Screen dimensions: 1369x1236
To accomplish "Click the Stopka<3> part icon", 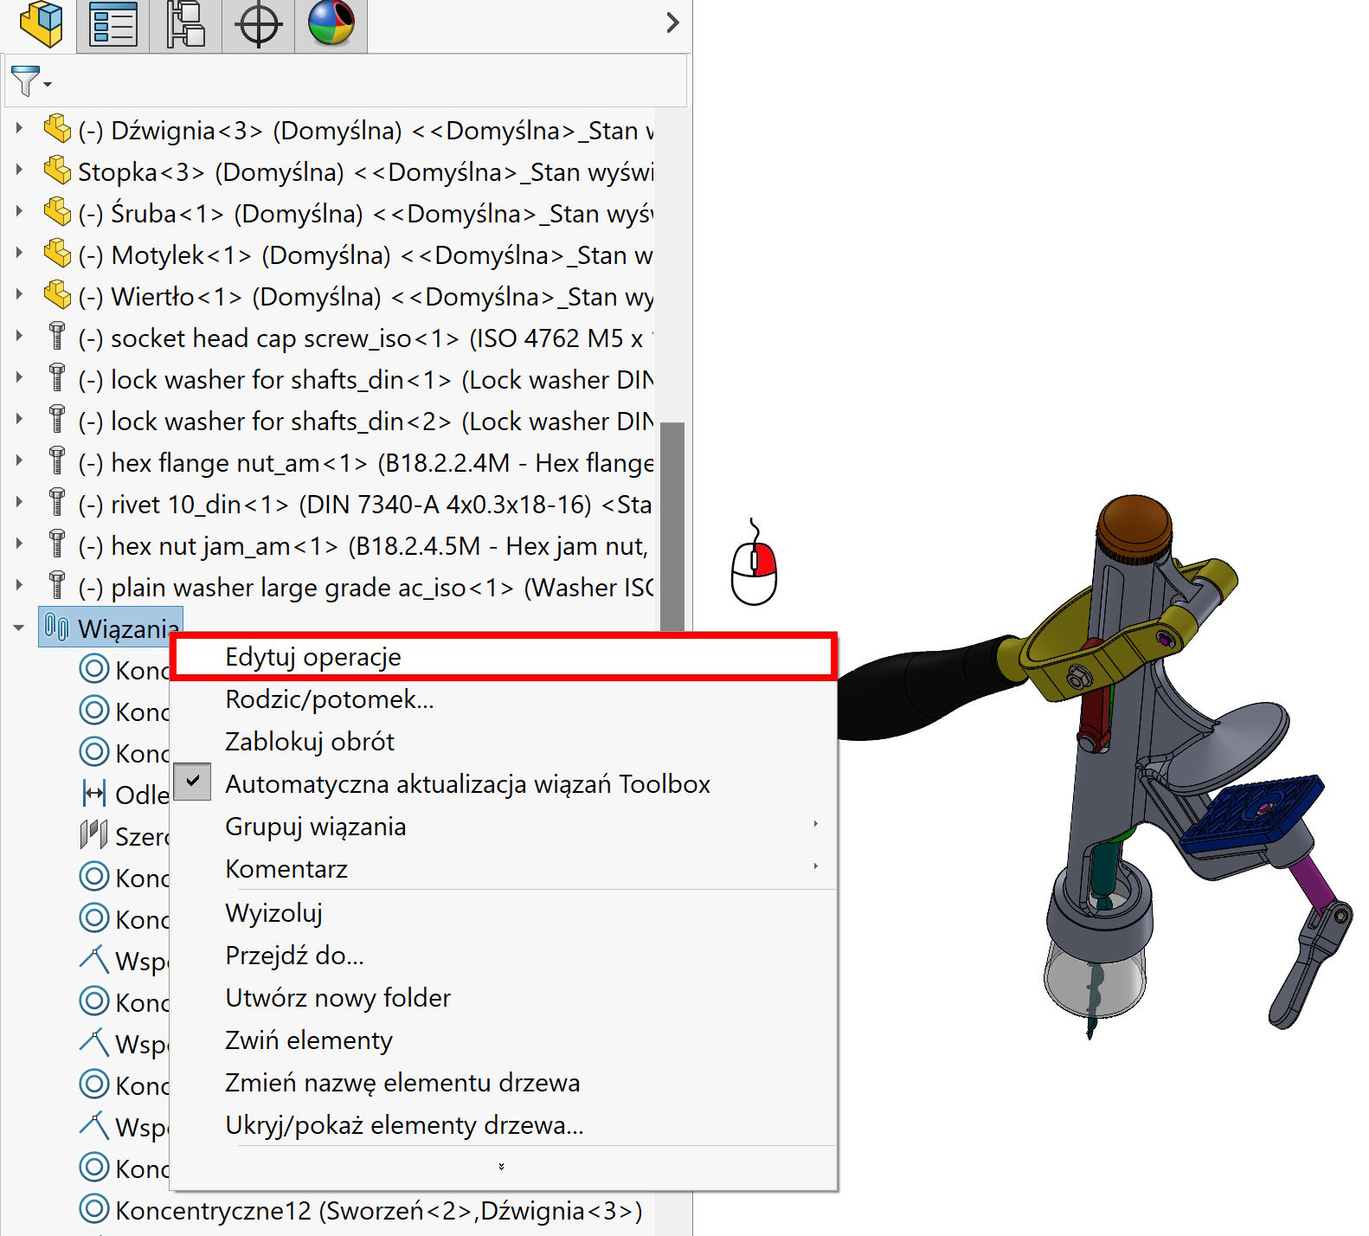I will pos(57,171).
